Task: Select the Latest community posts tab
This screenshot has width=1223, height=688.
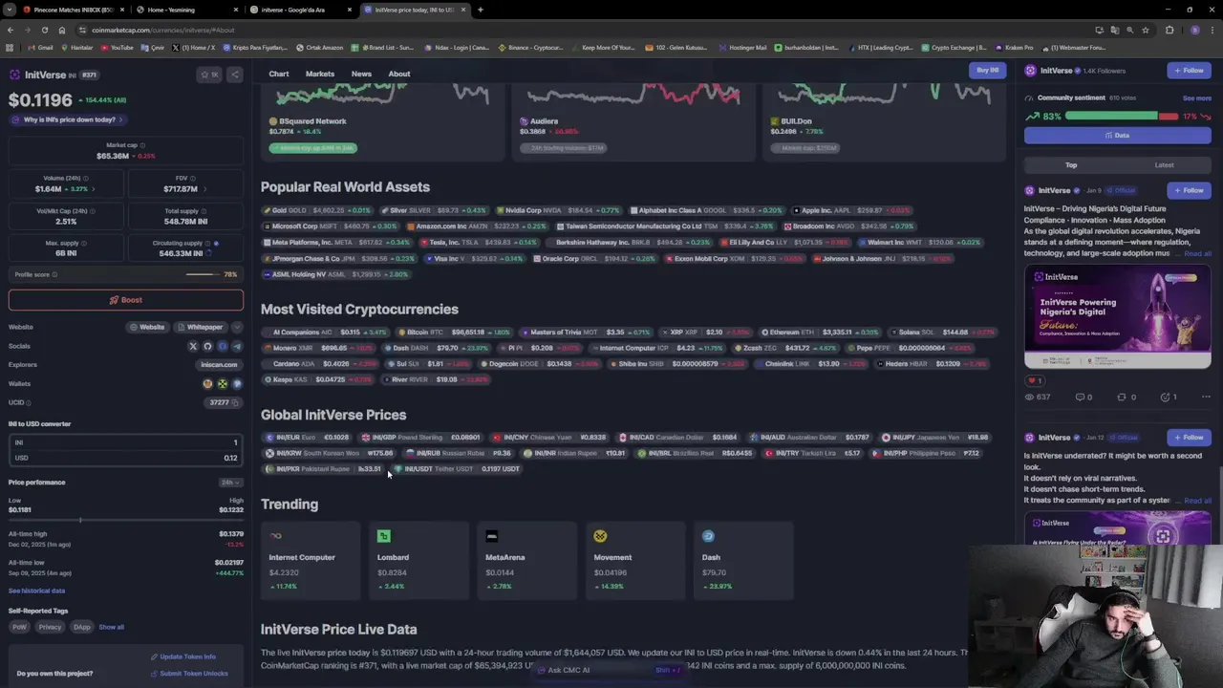Action: pos(1164,165)
